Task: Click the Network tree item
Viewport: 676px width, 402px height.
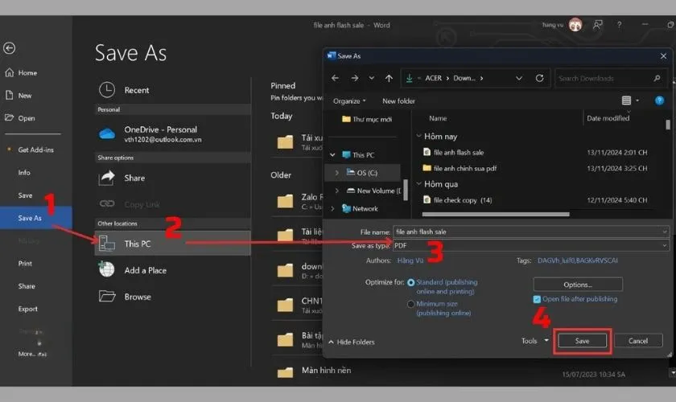Action: 360,208
